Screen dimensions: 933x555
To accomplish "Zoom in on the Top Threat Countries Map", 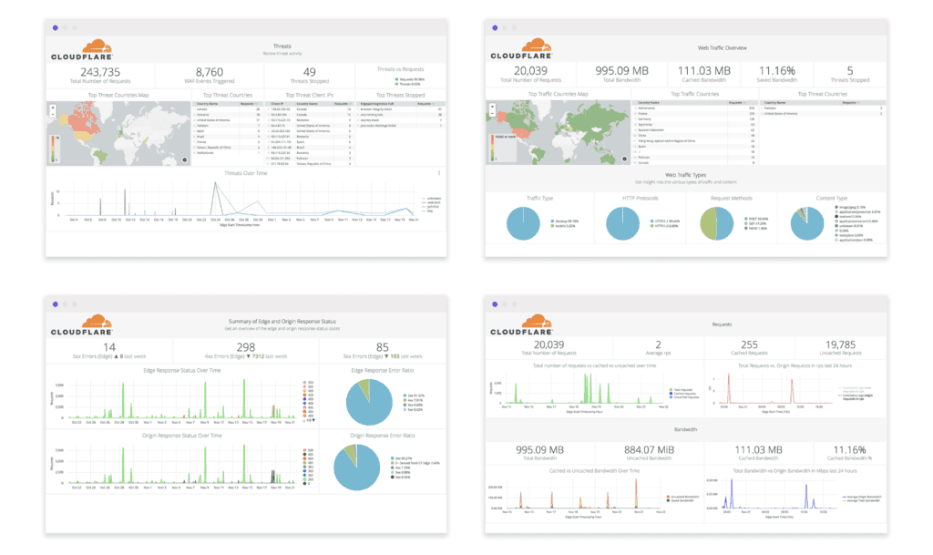I will point(53,108).
